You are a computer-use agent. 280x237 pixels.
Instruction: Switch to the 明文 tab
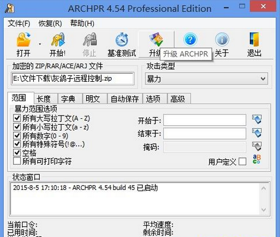[95, 98]
